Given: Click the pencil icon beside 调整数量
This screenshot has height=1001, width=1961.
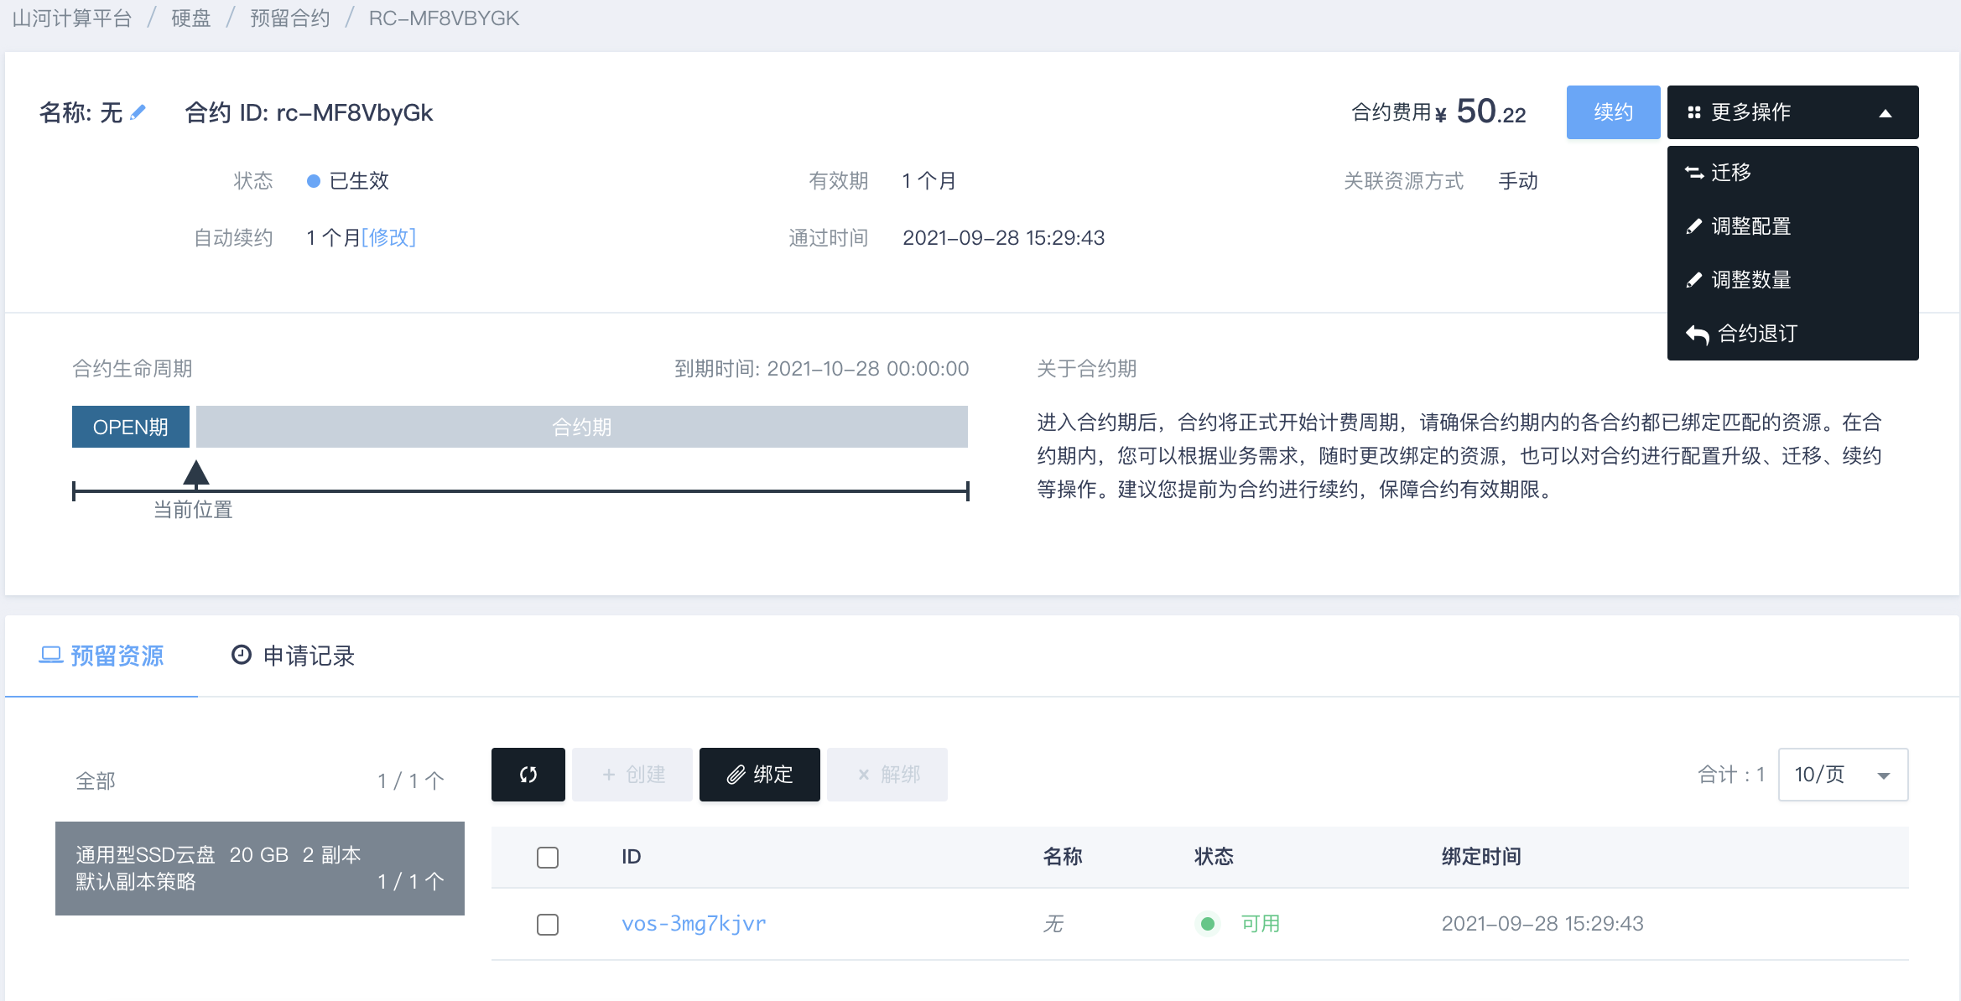Looking at the screenshot, I should pyautogui.click(x=1694, y=280).
